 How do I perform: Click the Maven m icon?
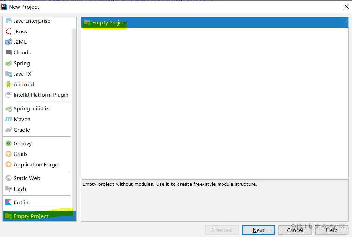9,119
